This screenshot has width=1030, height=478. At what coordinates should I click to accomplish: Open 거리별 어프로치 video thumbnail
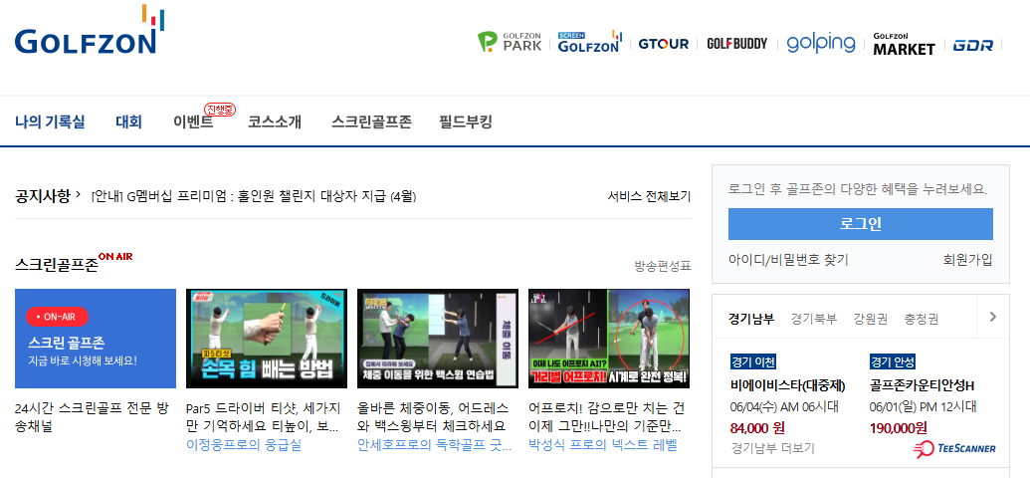609,339
